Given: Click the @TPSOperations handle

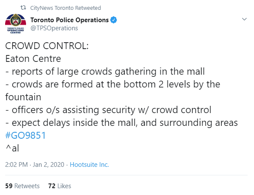Looking at the screenshot, I should 54,28.
